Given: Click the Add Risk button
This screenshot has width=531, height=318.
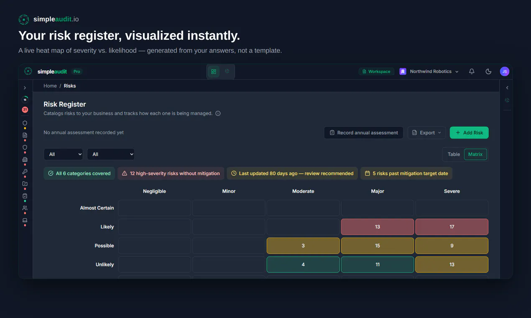Looking at the screenshot, I should (x=469, y=133).
